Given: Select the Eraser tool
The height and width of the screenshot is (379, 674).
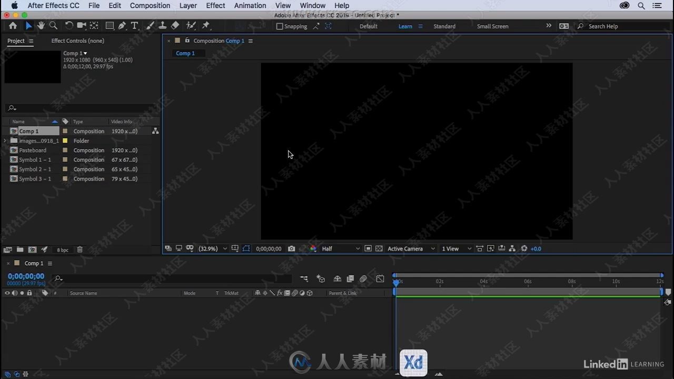Looking at the screenshot, I should (175, 25).
